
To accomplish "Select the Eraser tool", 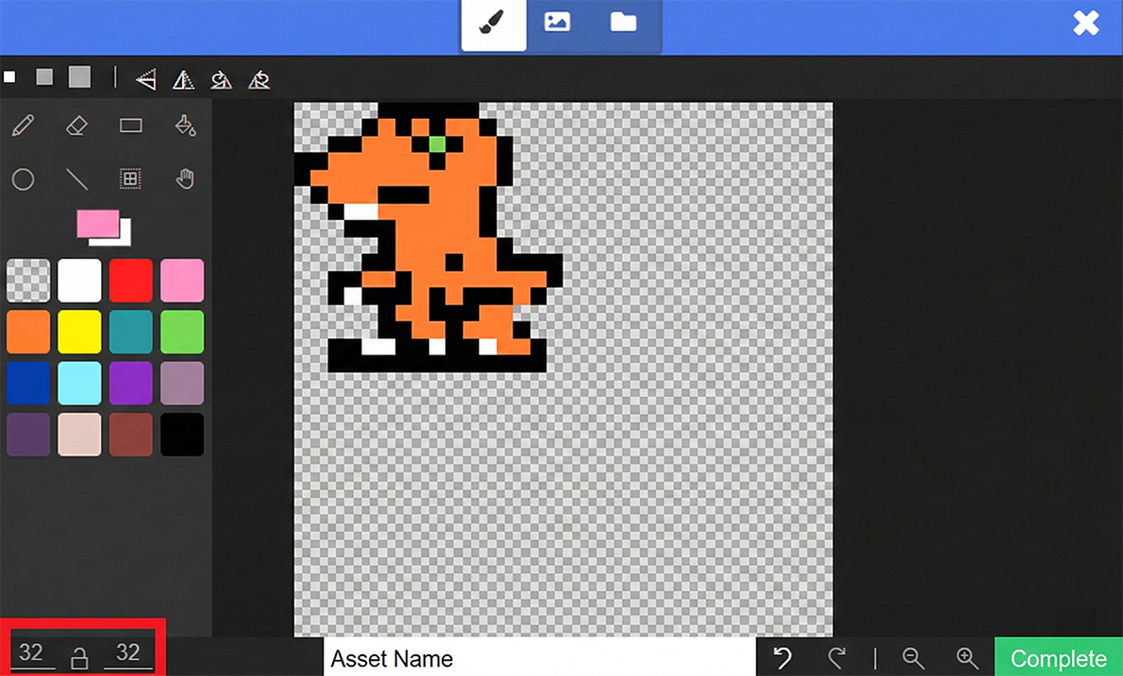I will (x=76, y=126).
